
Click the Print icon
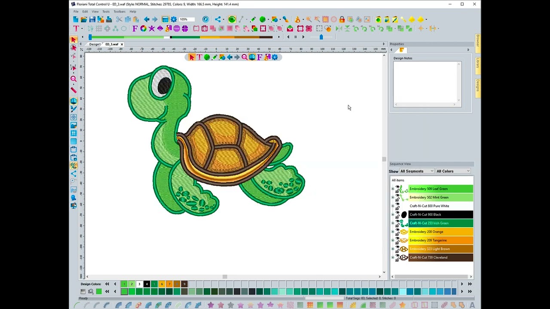pos(109,19)
